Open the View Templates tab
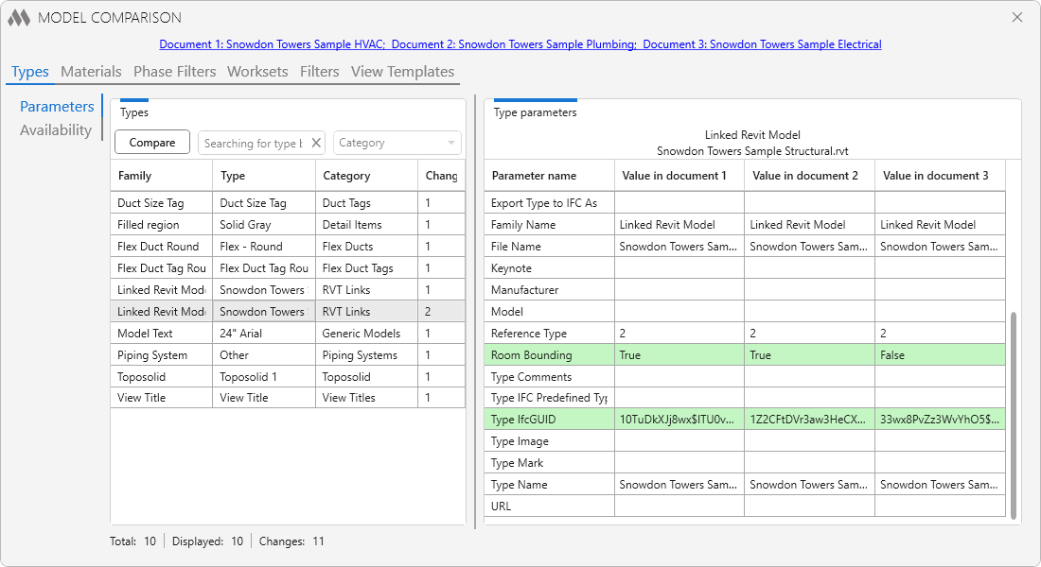The height and width of the screenshot is (567, 1041). click(402, 72)
